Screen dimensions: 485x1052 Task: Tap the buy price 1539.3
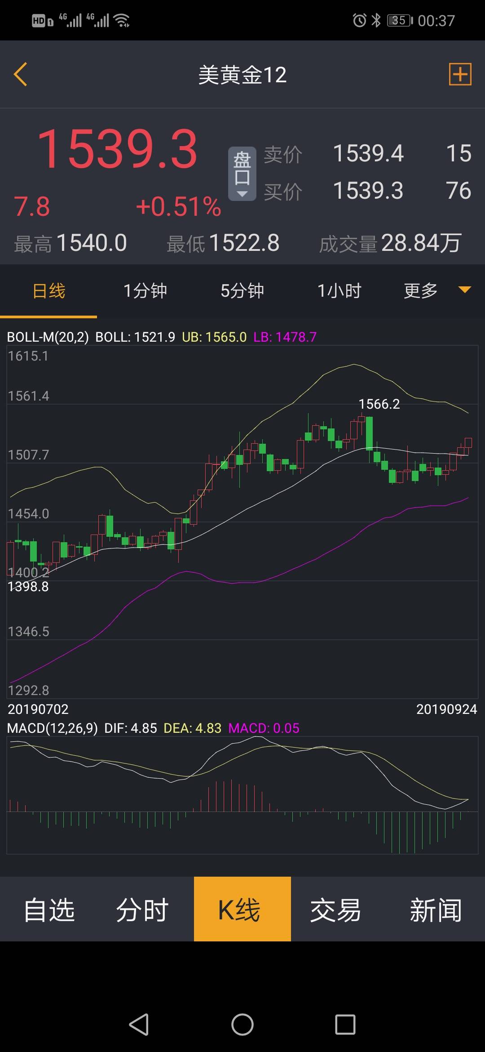coord(368,191)
